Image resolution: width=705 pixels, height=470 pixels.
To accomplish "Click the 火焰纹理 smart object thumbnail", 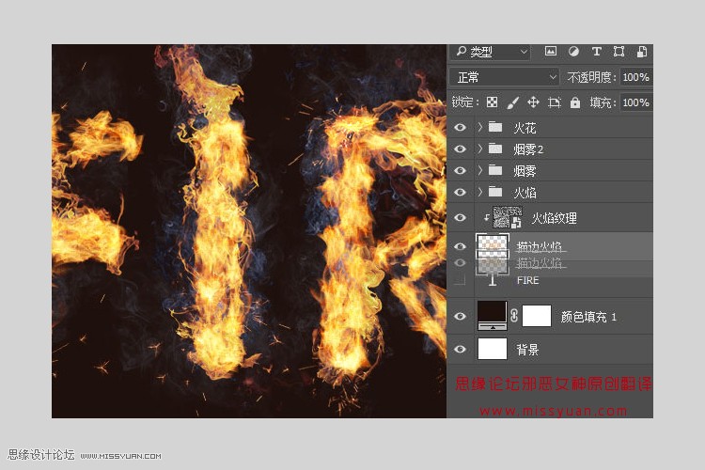I will tap(508, 217).
